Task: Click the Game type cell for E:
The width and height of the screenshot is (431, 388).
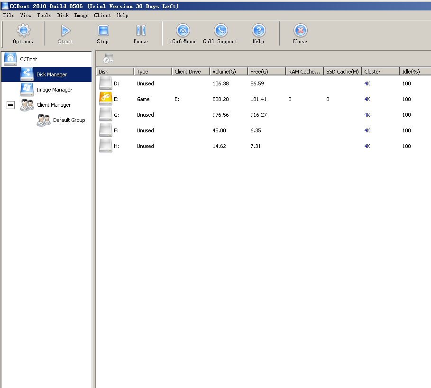Action: pos(143,99)
